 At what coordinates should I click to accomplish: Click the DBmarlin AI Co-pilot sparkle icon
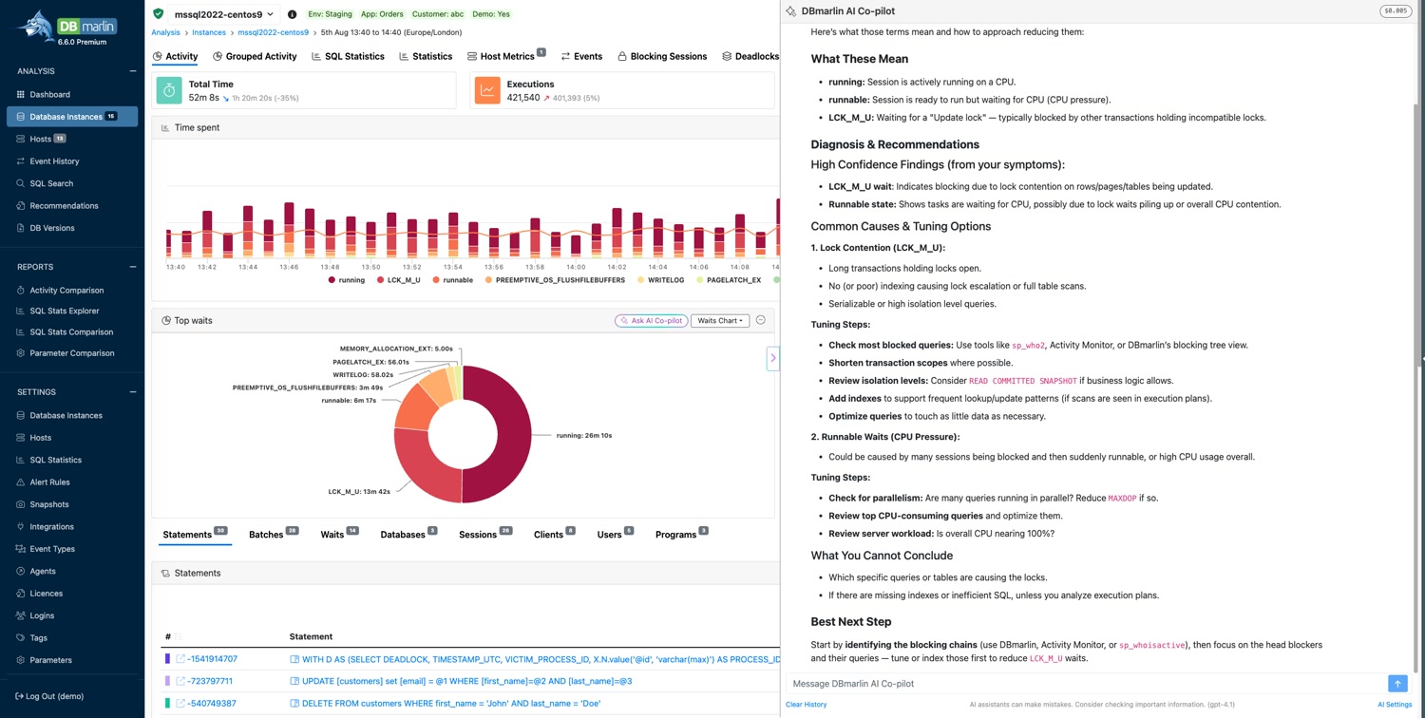tap(790, 11)
